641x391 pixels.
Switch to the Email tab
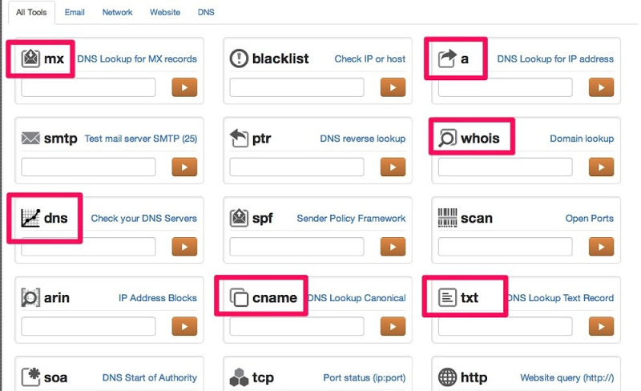point(75,12)
